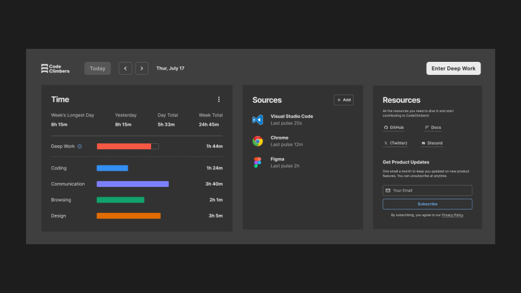This screenshot has width=521, height=293.
Task: Jump to Today
Action: [x=97, y=68]
